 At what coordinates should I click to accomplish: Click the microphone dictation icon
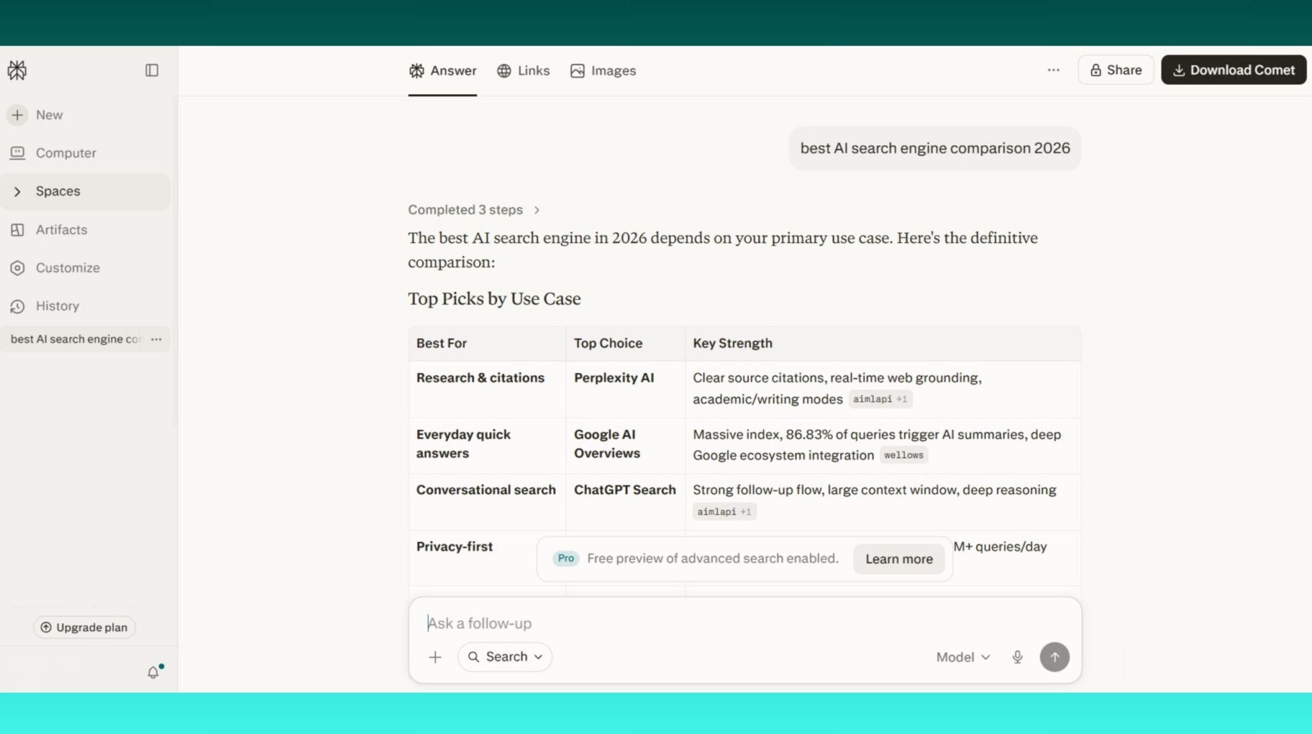tap(1017, 657)
